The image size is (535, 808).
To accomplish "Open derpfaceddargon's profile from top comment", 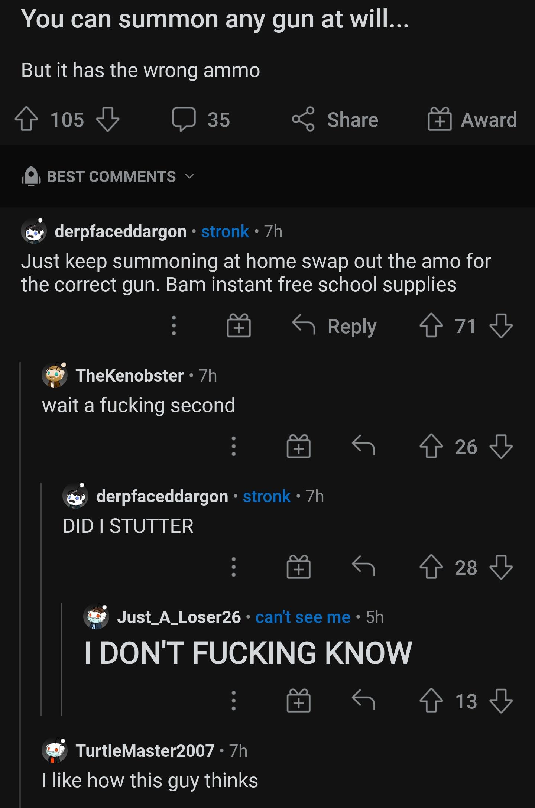I will click(x=120, y=231).
